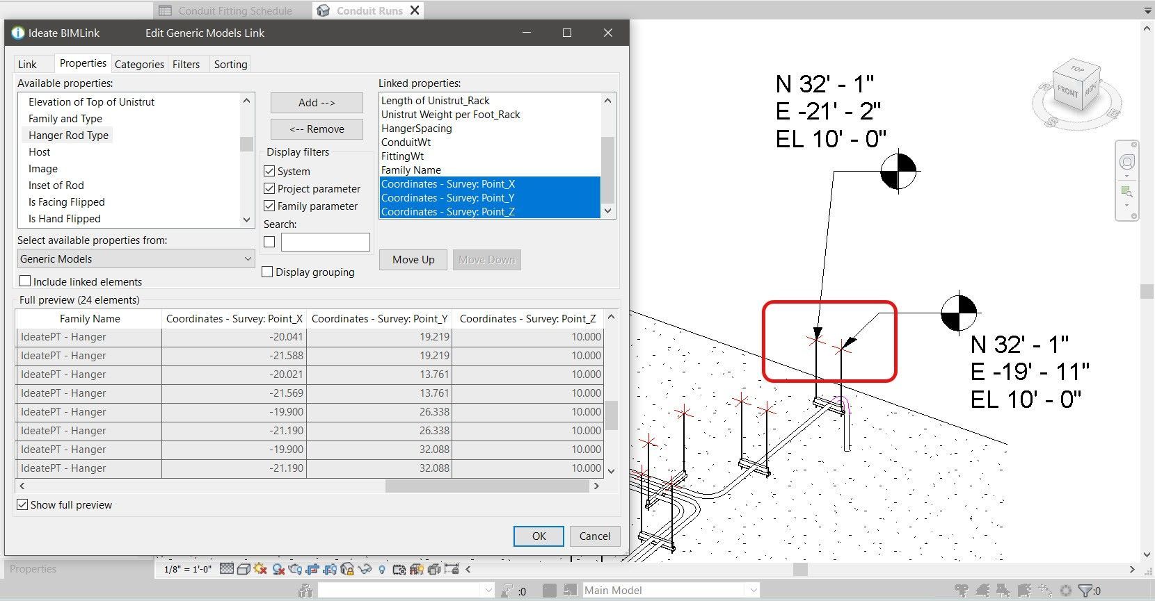Open Temporary Hide/Isolate glasses icon
The height and width of the screenshot is (601, 1155).
(364, 569)
